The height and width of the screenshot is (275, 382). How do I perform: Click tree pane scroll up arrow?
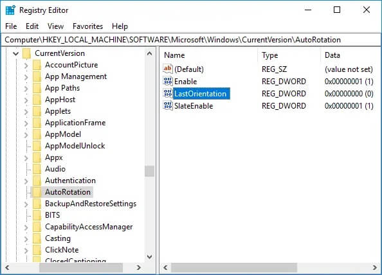pyautogui.click(x=150, y=53)
